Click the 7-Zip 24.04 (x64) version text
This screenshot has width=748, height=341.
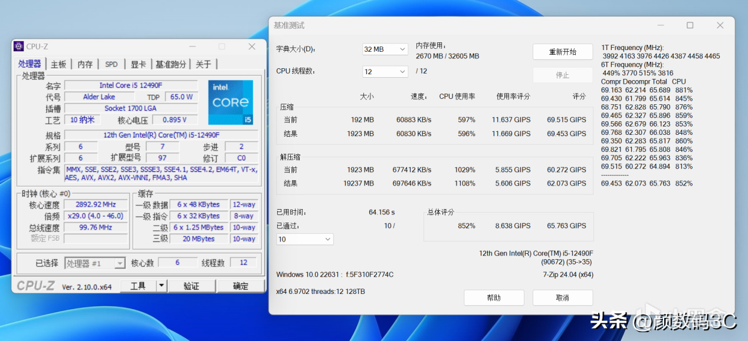point(568,274)
